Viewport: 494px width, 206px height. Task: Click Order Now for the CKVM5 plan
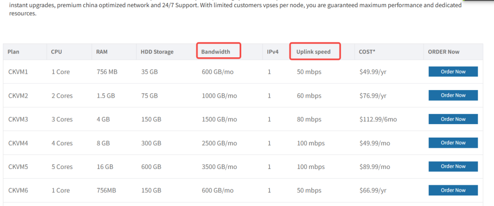pyautogui.click(x=453, y=167)
